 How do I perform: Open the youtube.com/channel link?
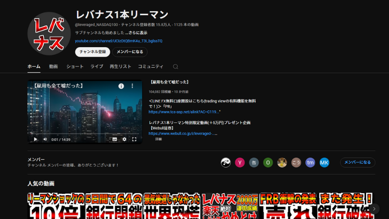coord(119,41)
